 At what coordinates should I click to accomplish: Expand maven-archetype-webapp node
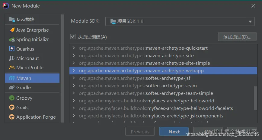coord(74,70)
